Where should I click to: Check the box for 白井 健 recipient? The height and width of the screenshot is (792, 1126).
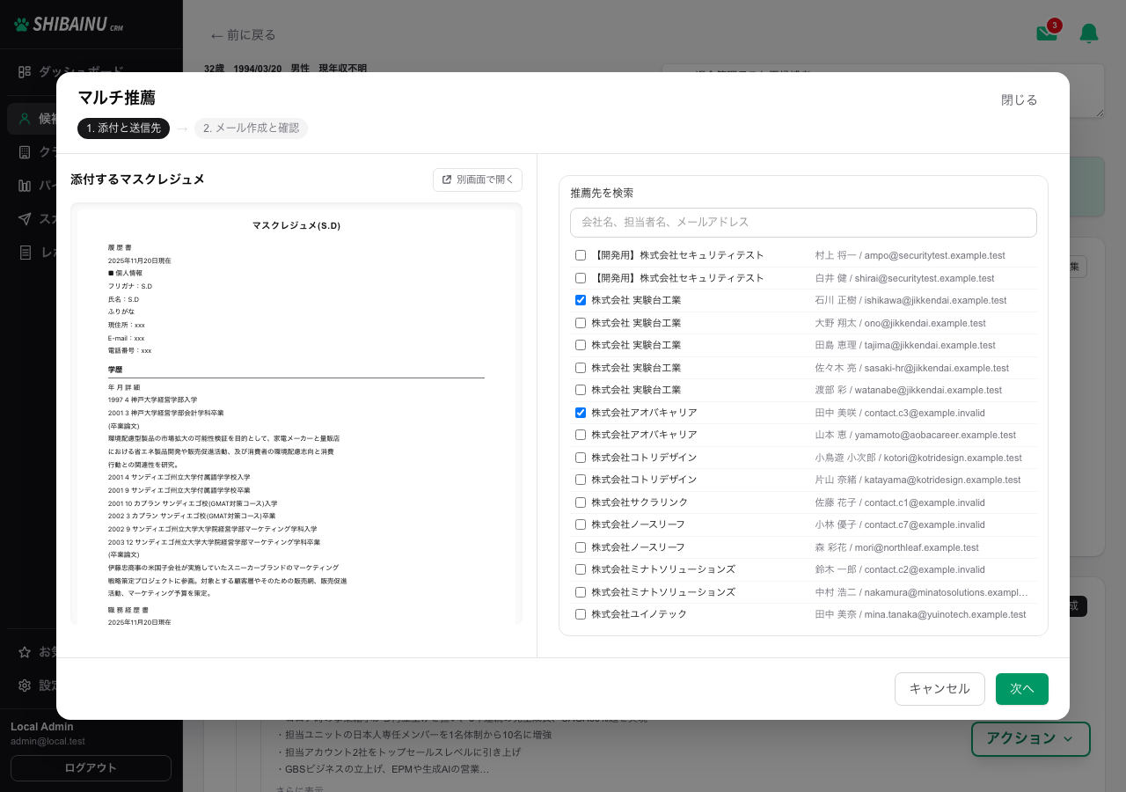coord(581,278)
